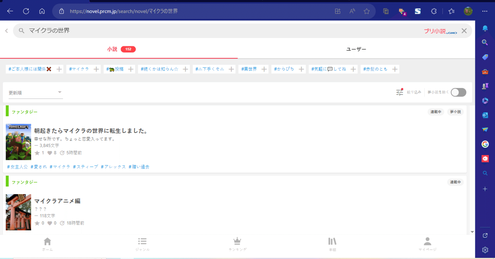Like the novel using its heart icon
495x259 pixels.
tap(49, 153)
